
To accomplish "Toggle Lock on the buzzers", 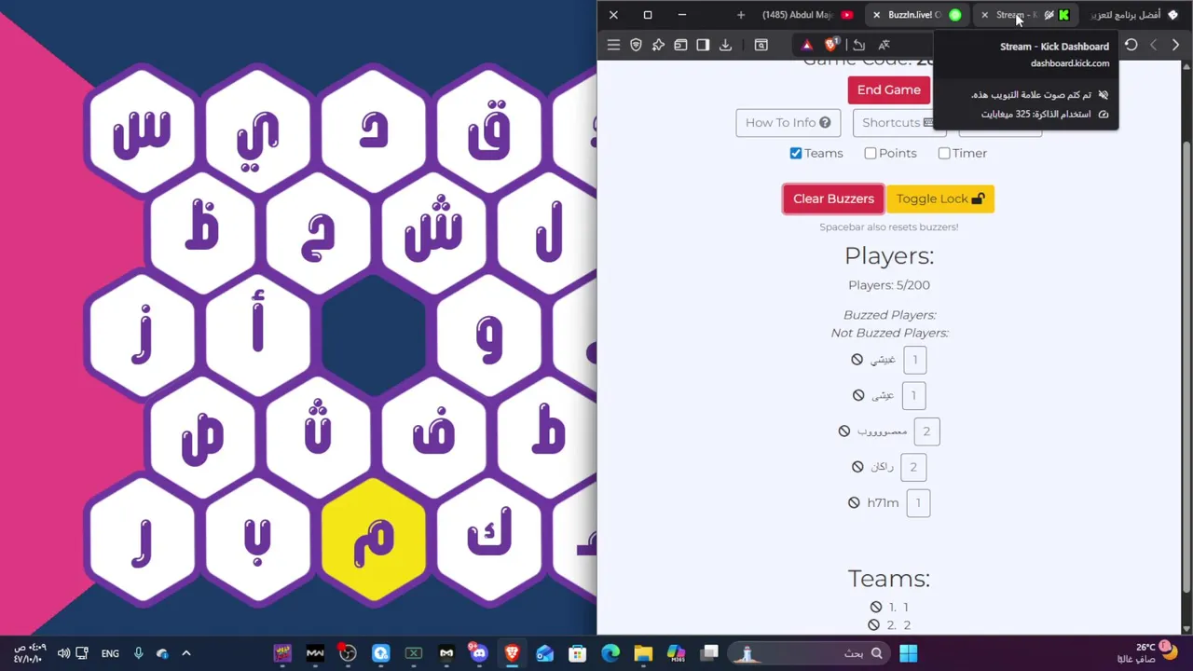I will 940,199.
